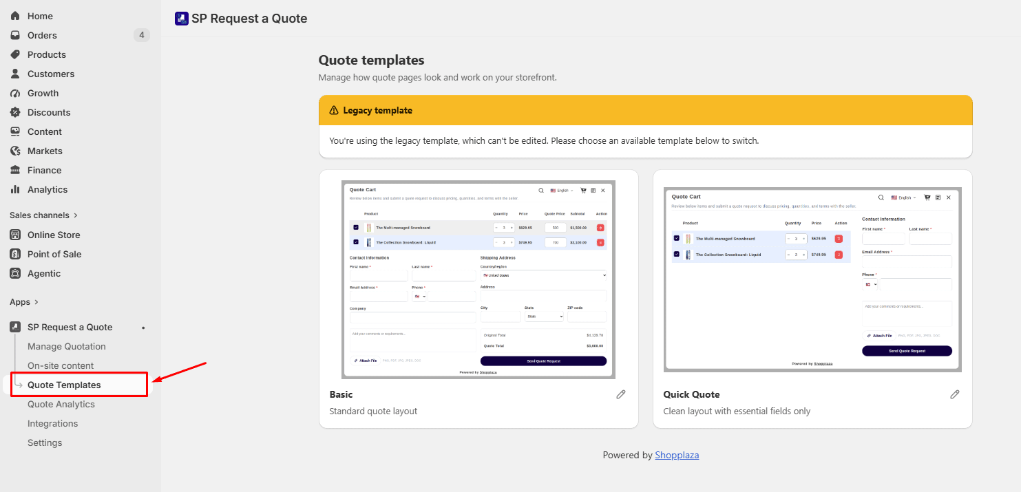Image resolution: width=1021 pixels, height=492 pixels.
Task: Click the Home icon in sidebar
Action: click(x=15, y=16)
